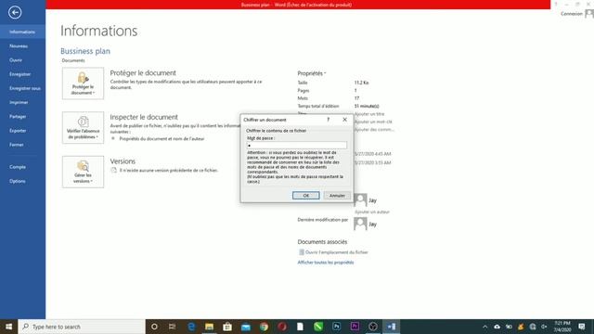Choose Fermer in the sidebar
This screenshot has width=594, height=334.
[x=17, y=145]
